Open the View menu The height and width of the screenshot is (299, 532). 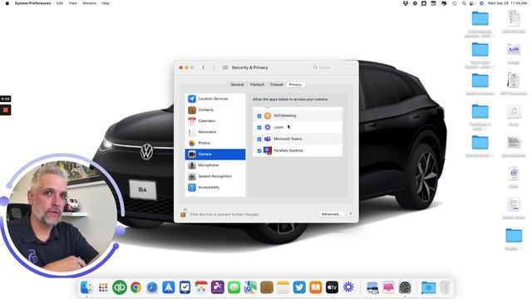72,3
